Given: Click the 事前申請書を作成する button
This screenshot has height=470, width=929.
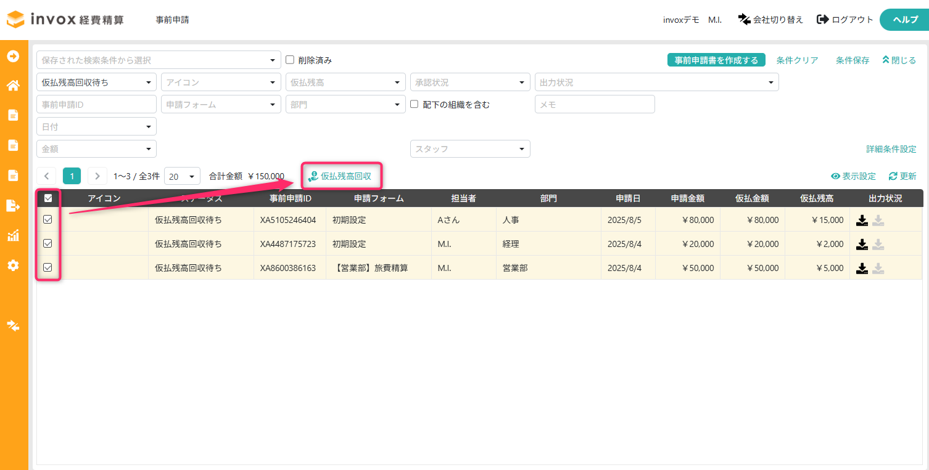Looking at the screenshot, I should point(716,60).
